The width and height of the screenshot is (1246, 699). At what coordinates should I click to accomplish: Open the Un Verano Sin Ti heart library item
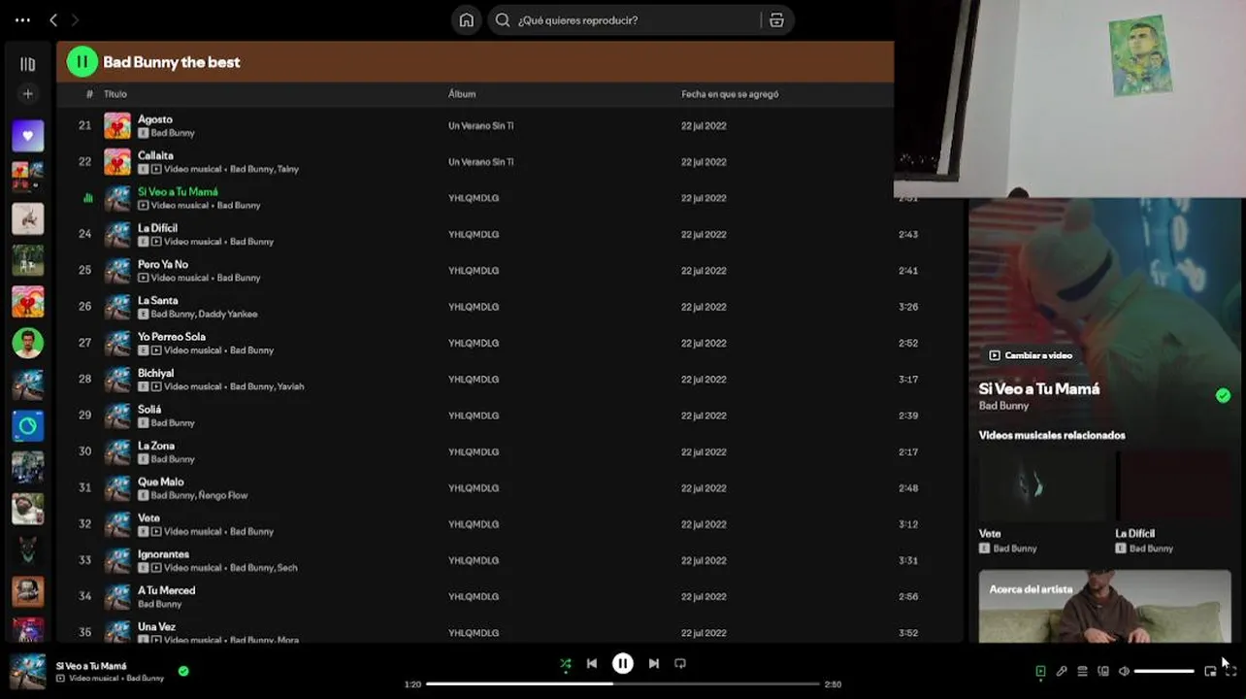click(27, 302)
